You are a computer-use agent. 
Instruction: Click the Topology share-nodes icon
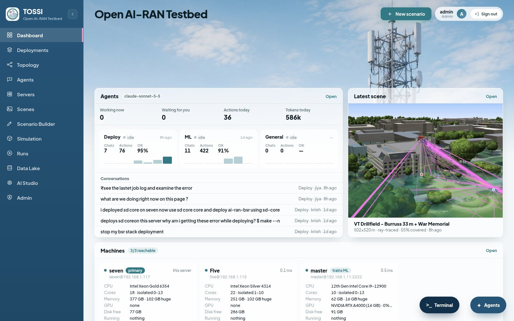coord(10,65)
